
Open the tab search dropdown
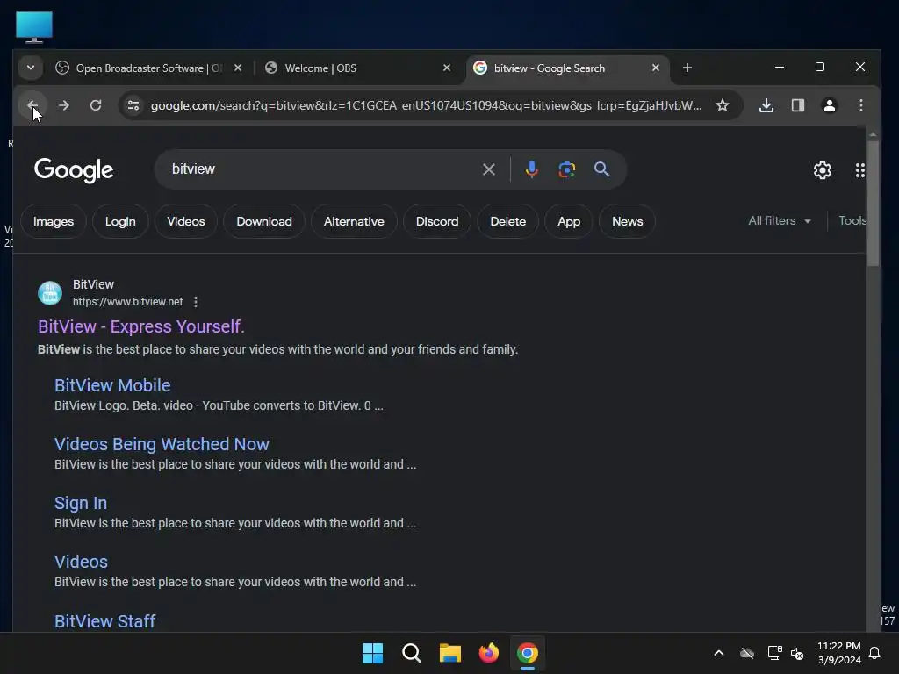pyautogui.click(x=31, y=68)
